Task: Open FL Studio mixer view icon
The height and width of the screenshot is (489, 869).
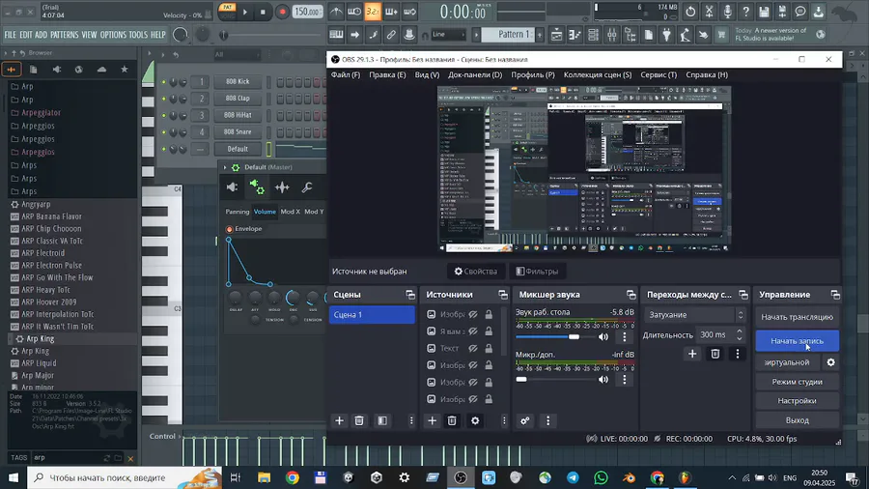Action: pyautogui.click(x=611, y=35)
